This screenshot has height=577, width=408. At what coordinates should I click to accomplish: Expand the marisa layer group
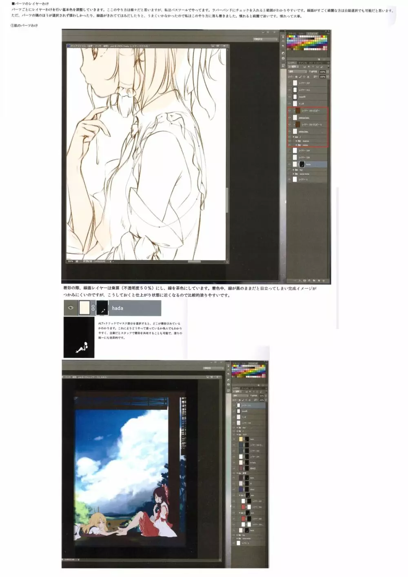[296, 141]
